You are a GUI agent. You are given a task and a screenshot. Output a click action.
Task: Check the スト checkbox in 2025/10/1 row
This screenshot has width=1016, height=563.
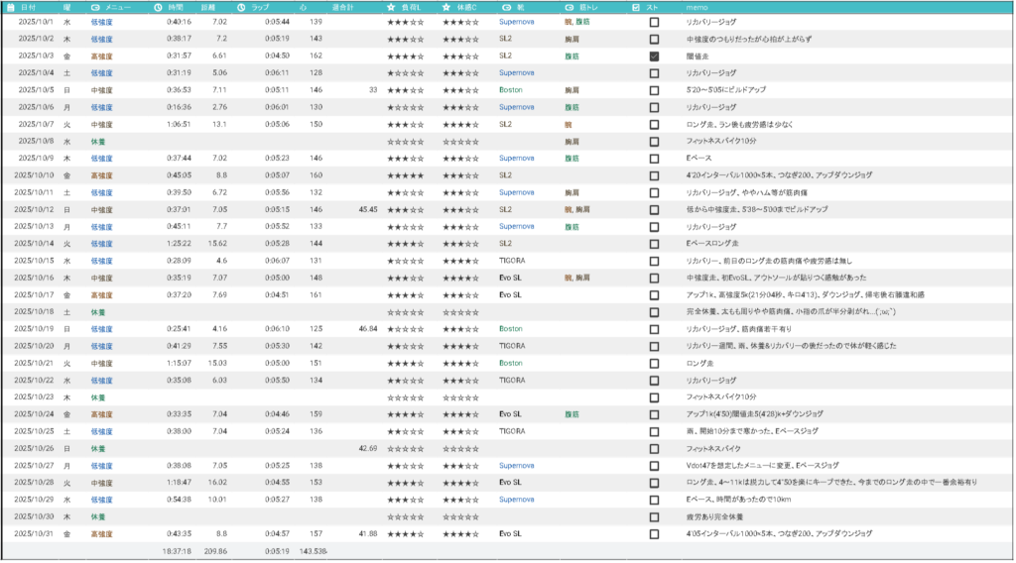pyautogui.click(x=654, y=22)
